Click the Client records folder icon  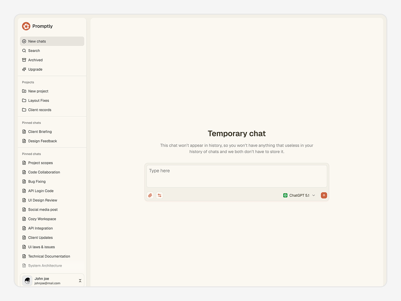[24, 110]
